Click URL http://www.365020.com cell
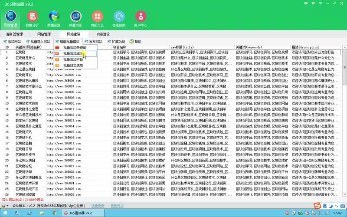The width and height of the screenshot is (347, 217). pyautogui.click(x=63, y=160)
